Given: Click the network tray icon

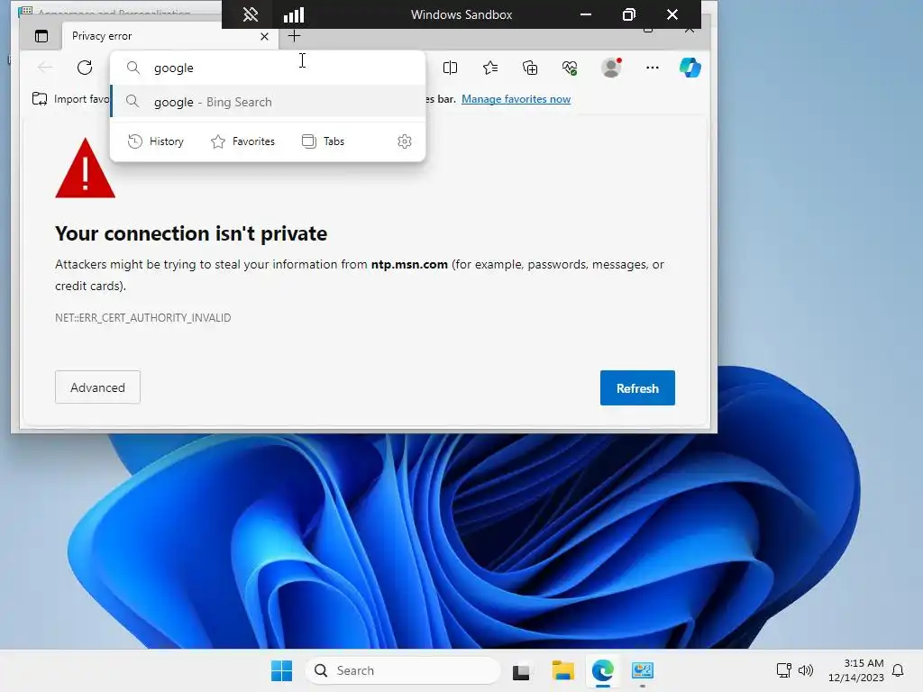Looking at the screenshot, I should 783,670.
